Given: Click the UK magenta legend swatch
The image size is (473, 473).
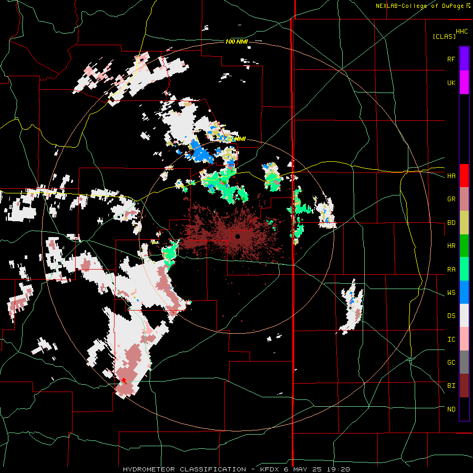Looking at the screenshot, I should [464, 83].
